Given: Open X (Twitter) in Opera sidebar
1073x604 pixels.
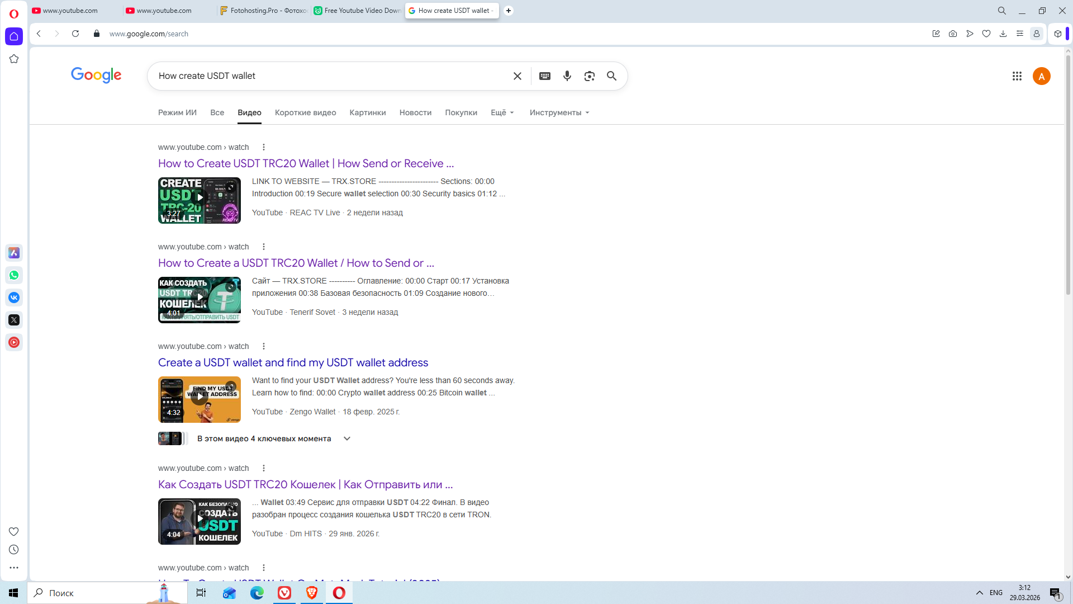Looking at the screenshot, I should click(14, 320).
